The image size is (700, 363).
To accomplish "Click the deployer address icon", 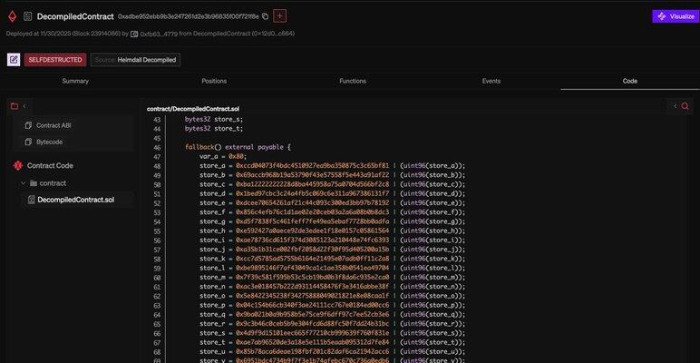I will pos(134,34).
